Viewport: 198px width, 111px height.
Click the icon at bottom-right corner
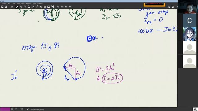(195, 109)
